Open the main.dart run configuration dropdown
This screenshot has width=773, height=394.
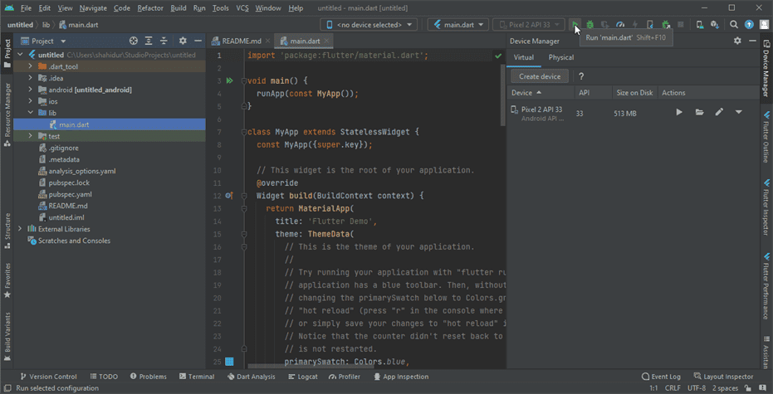(x=457, y=25)
